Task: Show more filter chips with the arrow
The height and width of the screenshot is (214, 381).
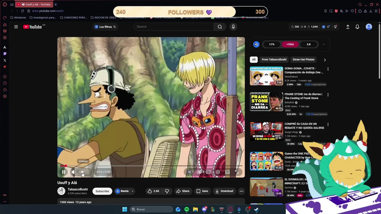Action: (325, 60)
